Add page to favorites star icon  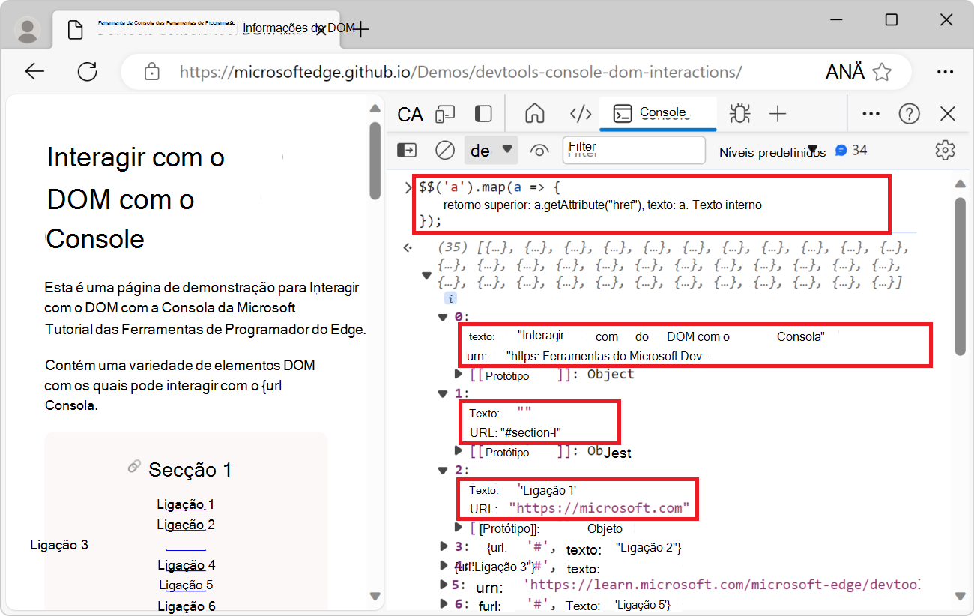(883, 72)
